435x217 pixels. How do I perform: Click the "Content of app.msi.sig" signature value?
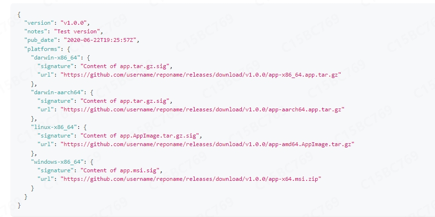(x=122, y=170)
